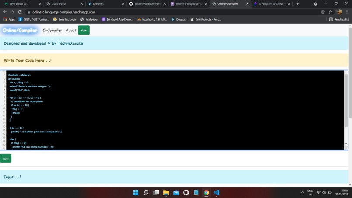Open GIETU University bookmark
Image resolution: width=352 pixels, height=198 pixels.
coord(34,19)
